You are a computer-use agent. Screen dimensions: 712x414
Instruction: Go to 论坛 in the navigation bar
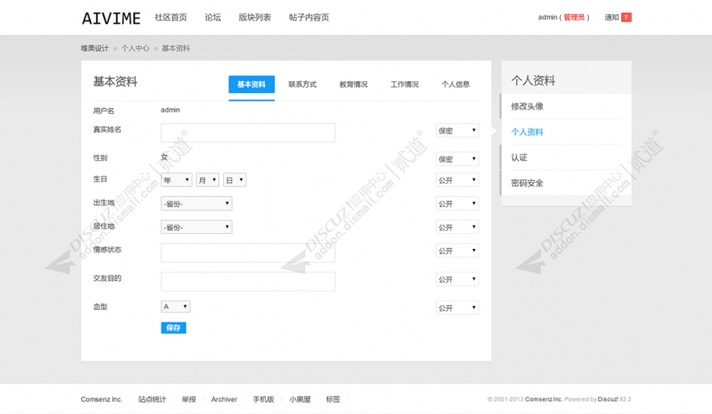coord(213,17)
